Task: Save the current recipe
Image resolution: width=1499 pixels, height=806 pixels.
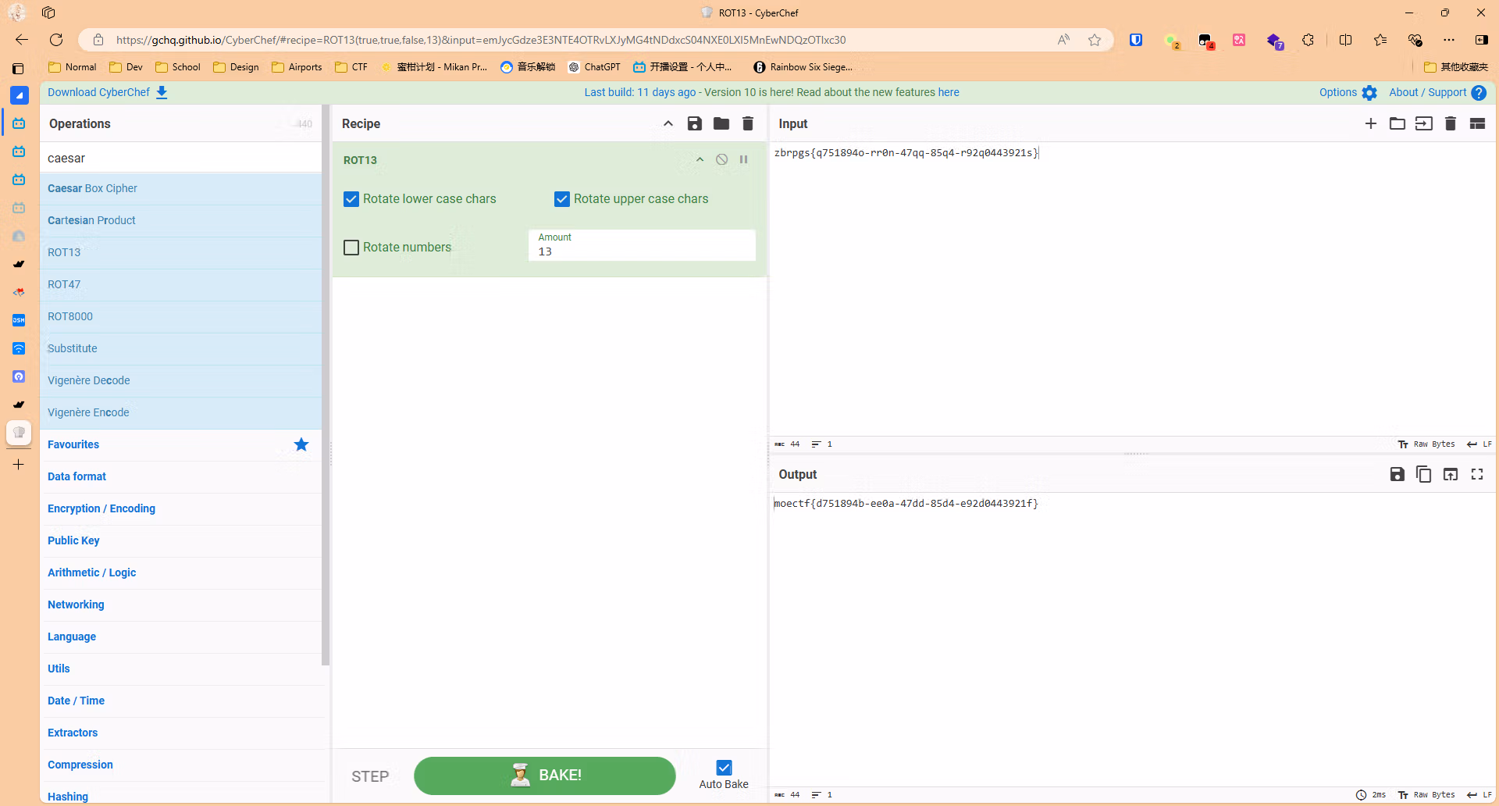Action: 694,123
